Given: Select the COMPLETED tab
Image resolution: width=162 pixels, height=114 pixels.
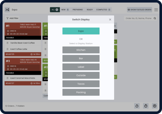Looking at the screenshot, I should (103, 10).
